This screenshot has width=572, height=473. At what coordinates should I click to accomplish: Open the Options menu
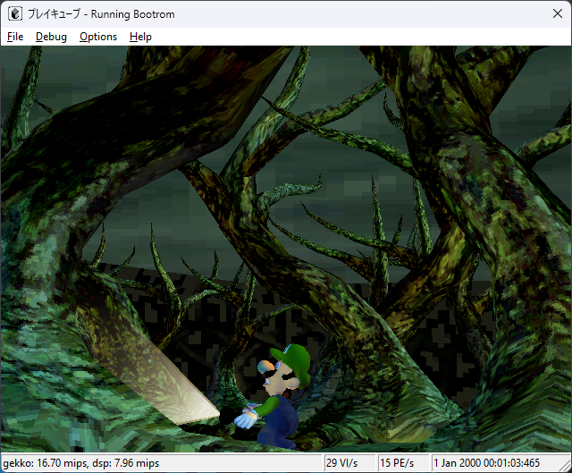(x=98, y=37)
